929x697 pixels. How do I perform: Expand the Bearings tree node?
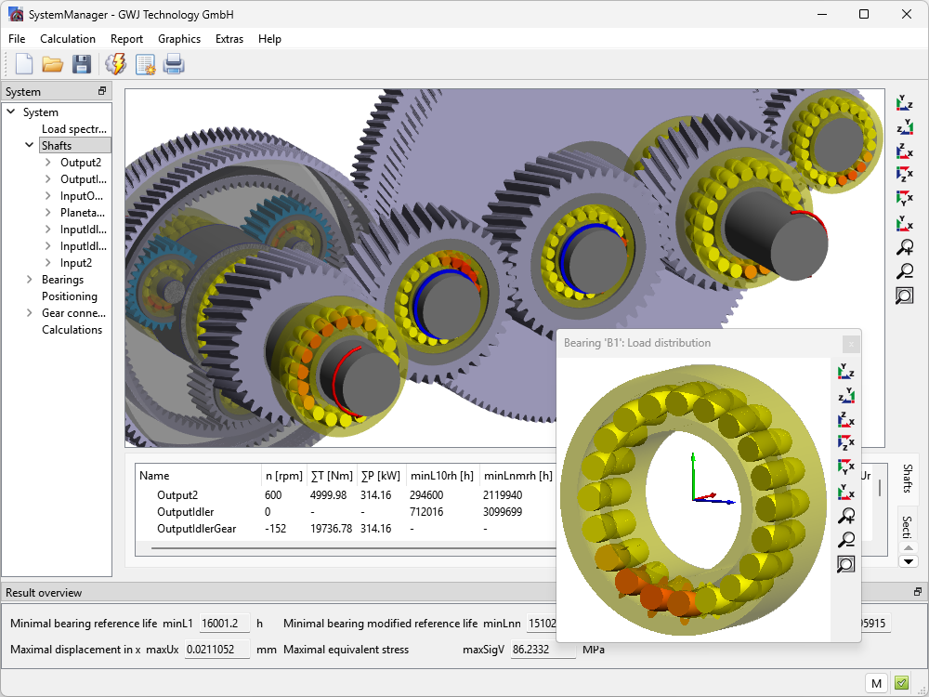[30, 280]
